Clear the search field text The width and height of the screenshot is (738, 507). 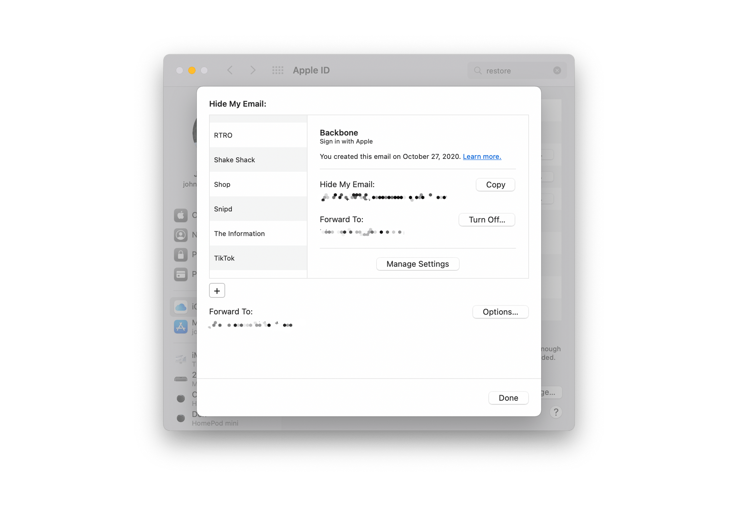pyautogui.click(x=557, y=71)
